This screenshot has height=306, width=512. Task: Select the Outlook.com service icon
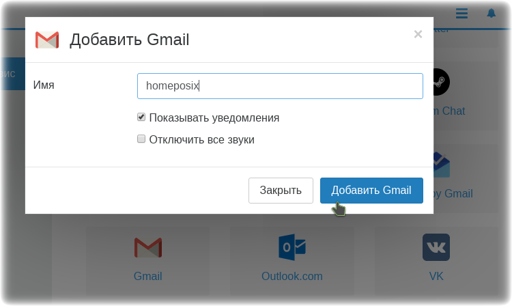[x=292, y=247]
